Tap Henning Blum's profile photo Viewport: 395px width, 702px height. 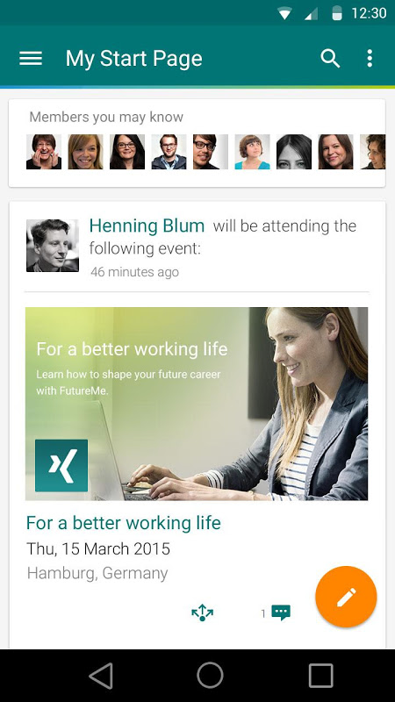coord(53,246)
